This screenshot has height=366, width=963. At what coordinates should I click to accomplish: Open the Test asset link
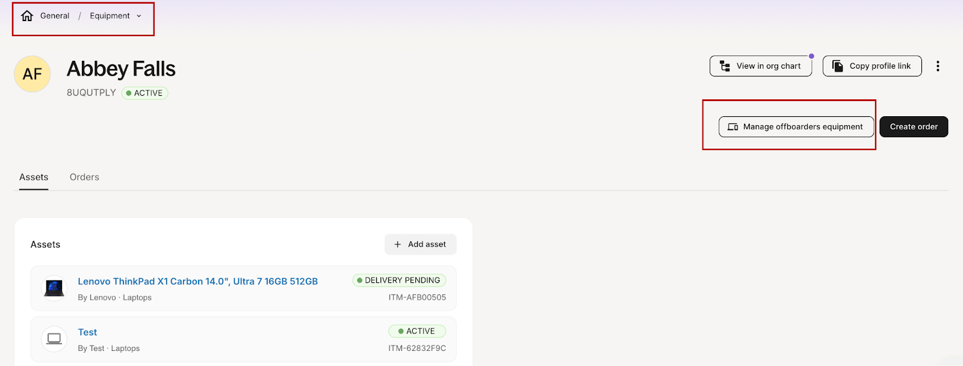[x=87, y=332]
